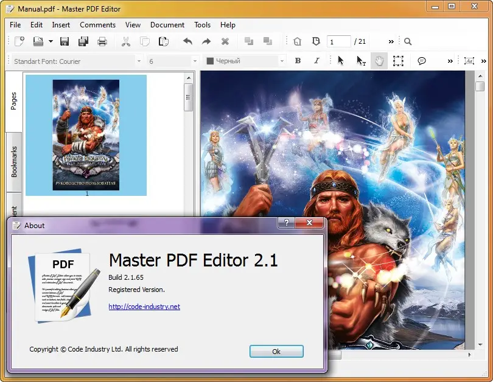493x382 pixels.
Task: Open the Tools menu
Action: (202, 25)
